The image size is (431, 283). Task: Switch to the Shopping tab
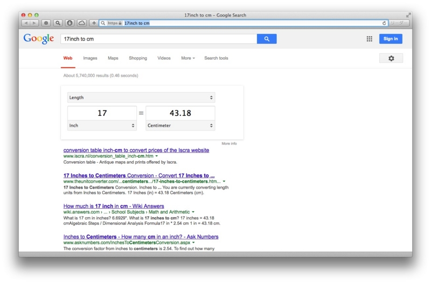tap(138, 58)
